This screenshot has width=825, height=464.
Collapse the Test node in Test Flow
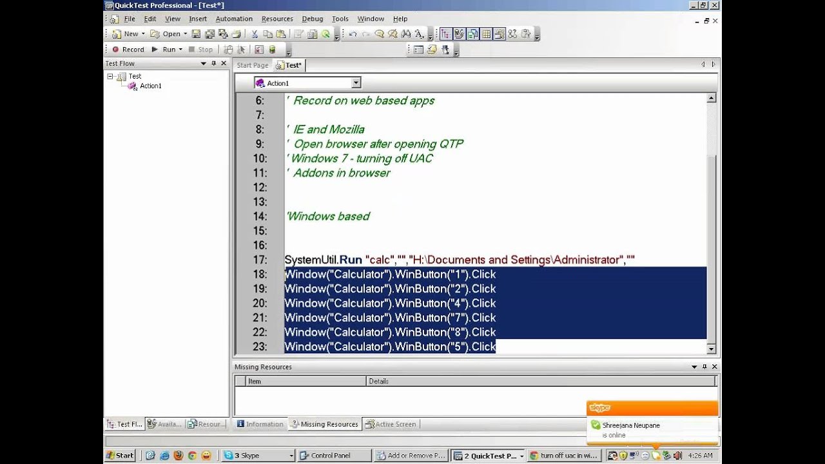(x=110, y=76)
